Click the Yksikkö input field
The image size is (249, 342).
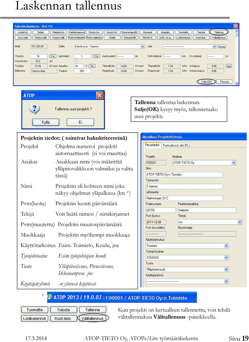(x=39, y=56)
